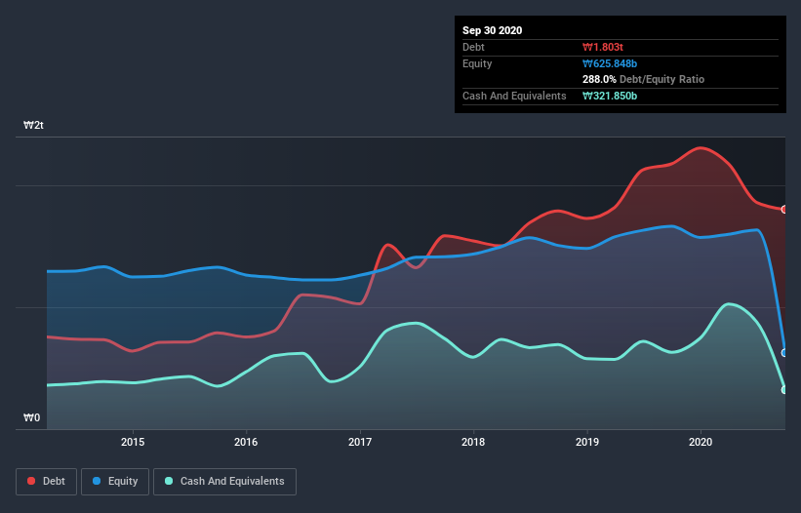This screenshot has height=513, width=801.
Task: Click the 2020 x-axis label
Action: click(x=701, y=442)
